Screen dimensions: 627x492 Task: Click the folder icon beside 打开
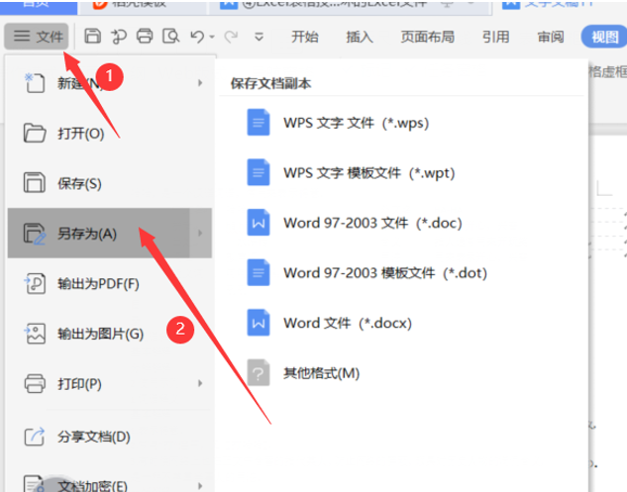point(35,133)
